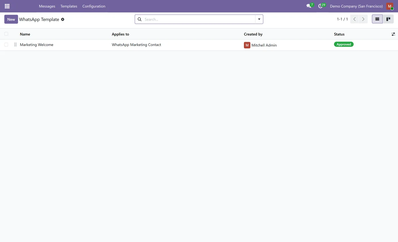
Task: Open the Templates menu
Action: click(x=69, y=6)
